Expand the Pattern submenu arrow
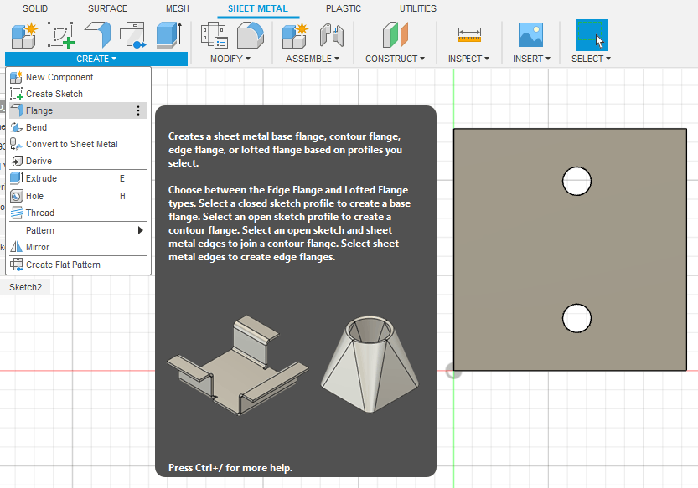 tap(140, 230)
